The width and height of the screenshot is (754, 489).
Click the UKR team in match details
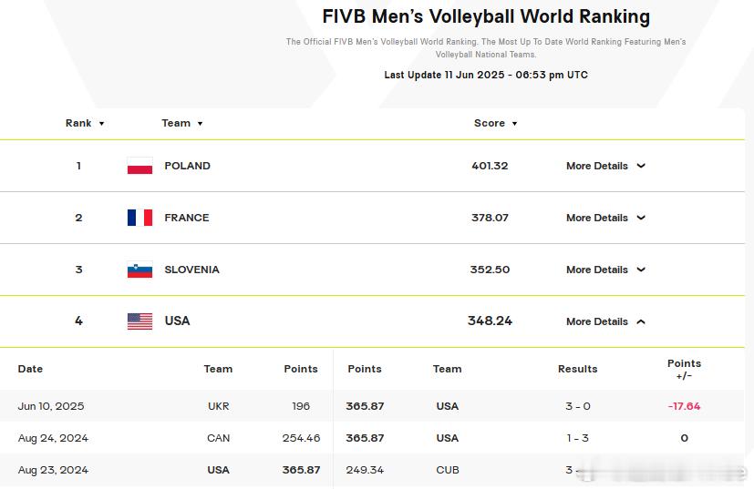point(218,406)
